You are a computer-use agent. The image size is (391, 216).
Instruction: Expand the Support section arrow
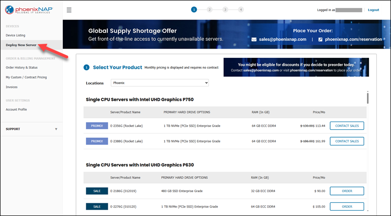point(56,129)
